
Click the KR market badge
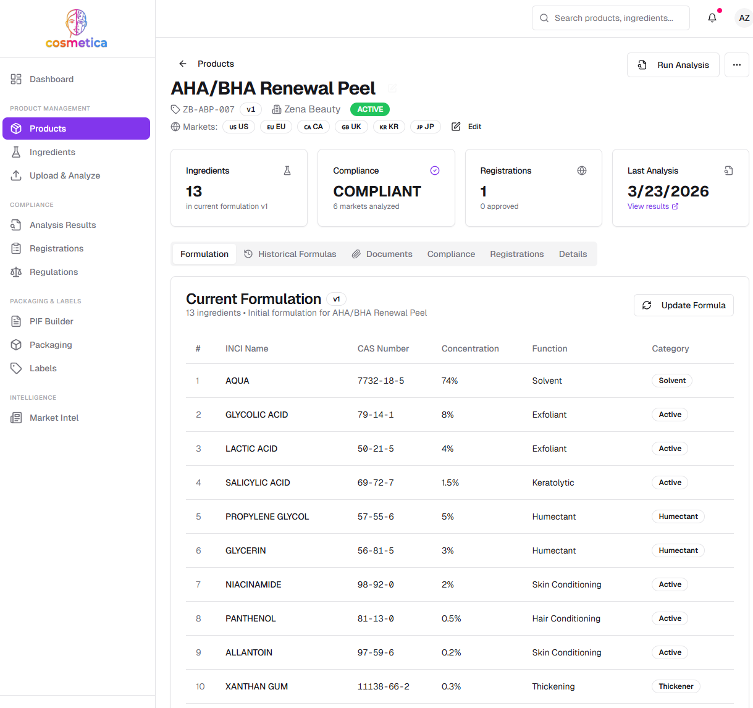coord(389,127)
